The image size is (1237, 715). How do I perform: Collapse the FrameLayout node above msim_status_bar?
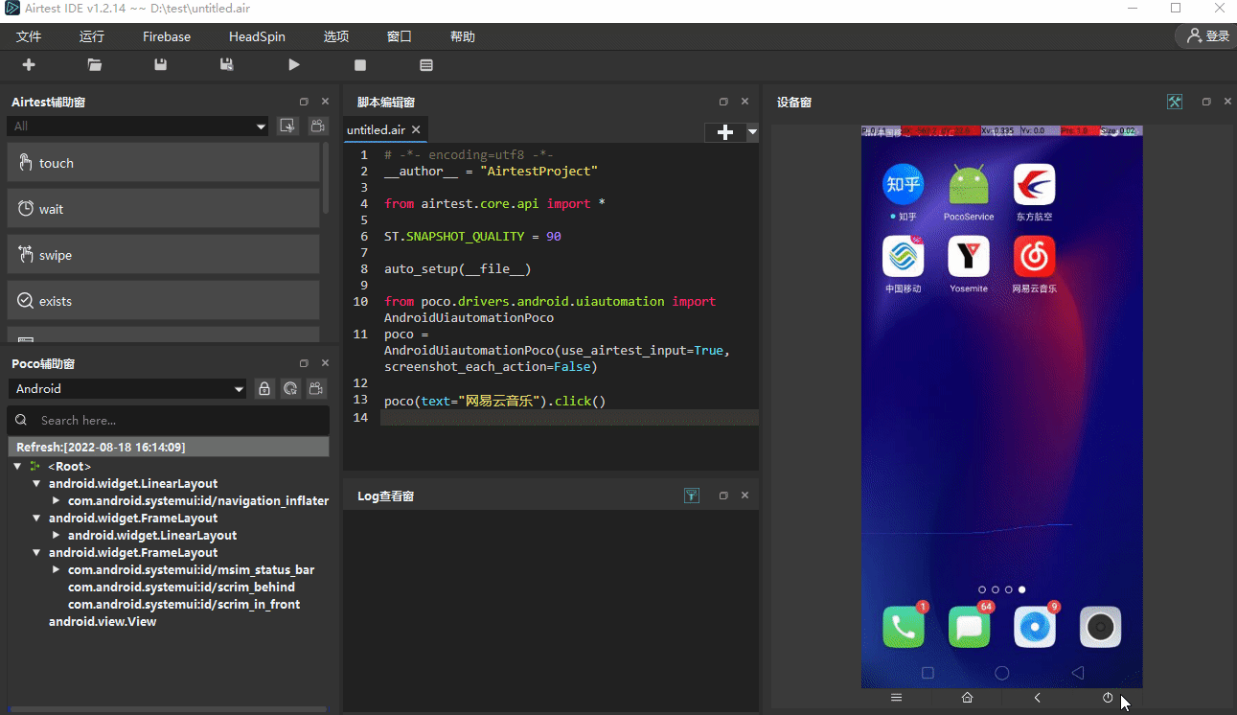(x=36, y=553)
